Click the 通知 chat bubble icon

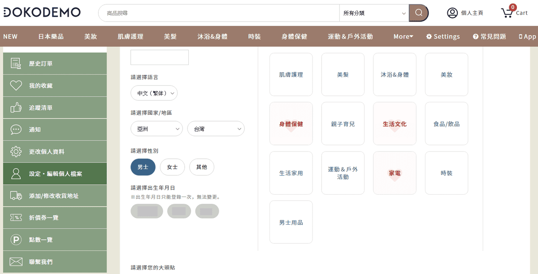pyautogui.click(x=16, y=130)
